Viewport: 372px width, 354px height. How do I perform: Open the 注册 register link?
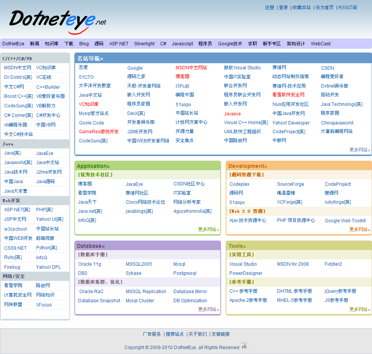coord(269,8)
